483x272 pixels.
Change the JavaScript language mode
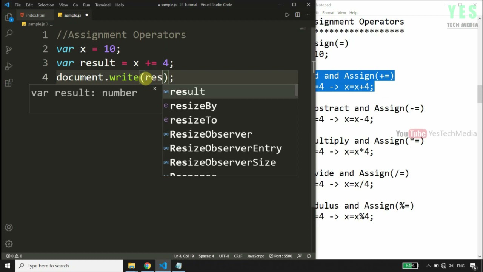coord(255,256)
